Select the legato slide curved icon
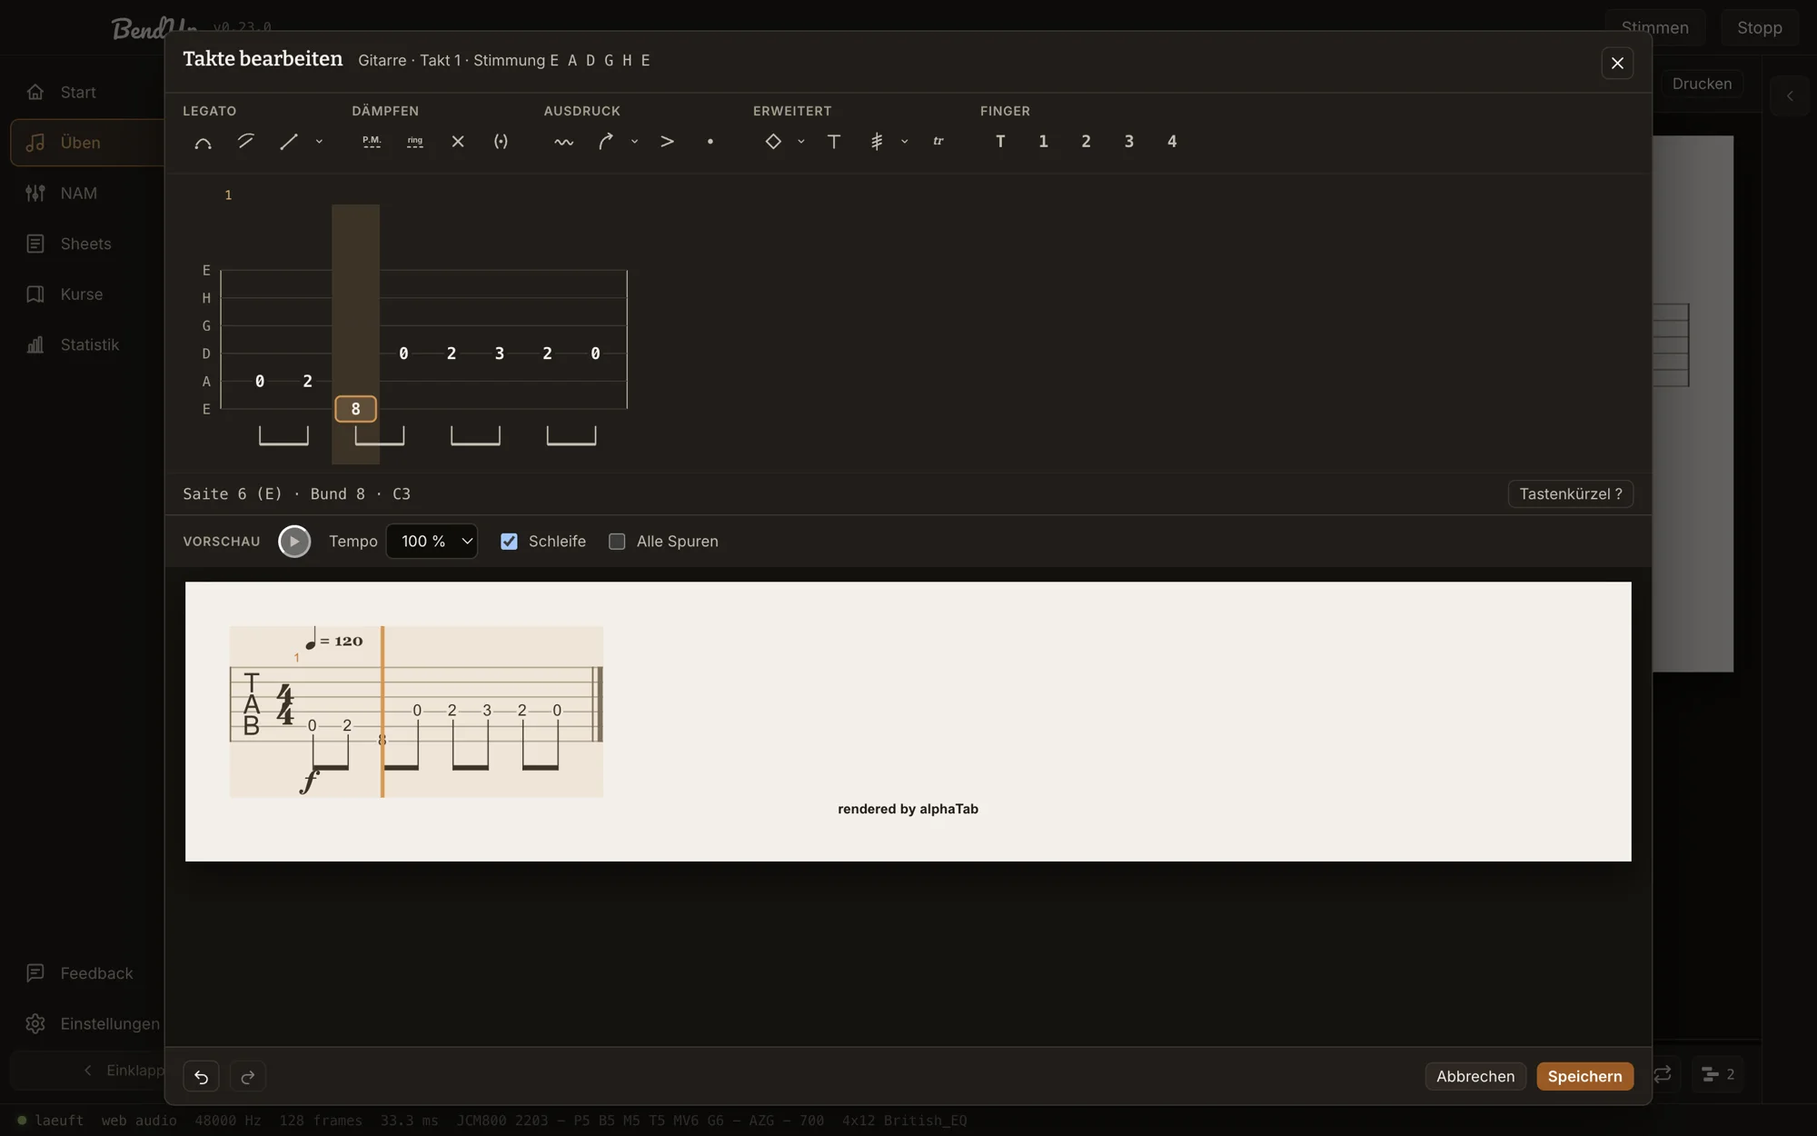This screenshot has width=1817, height=1136. coord(245,142)
